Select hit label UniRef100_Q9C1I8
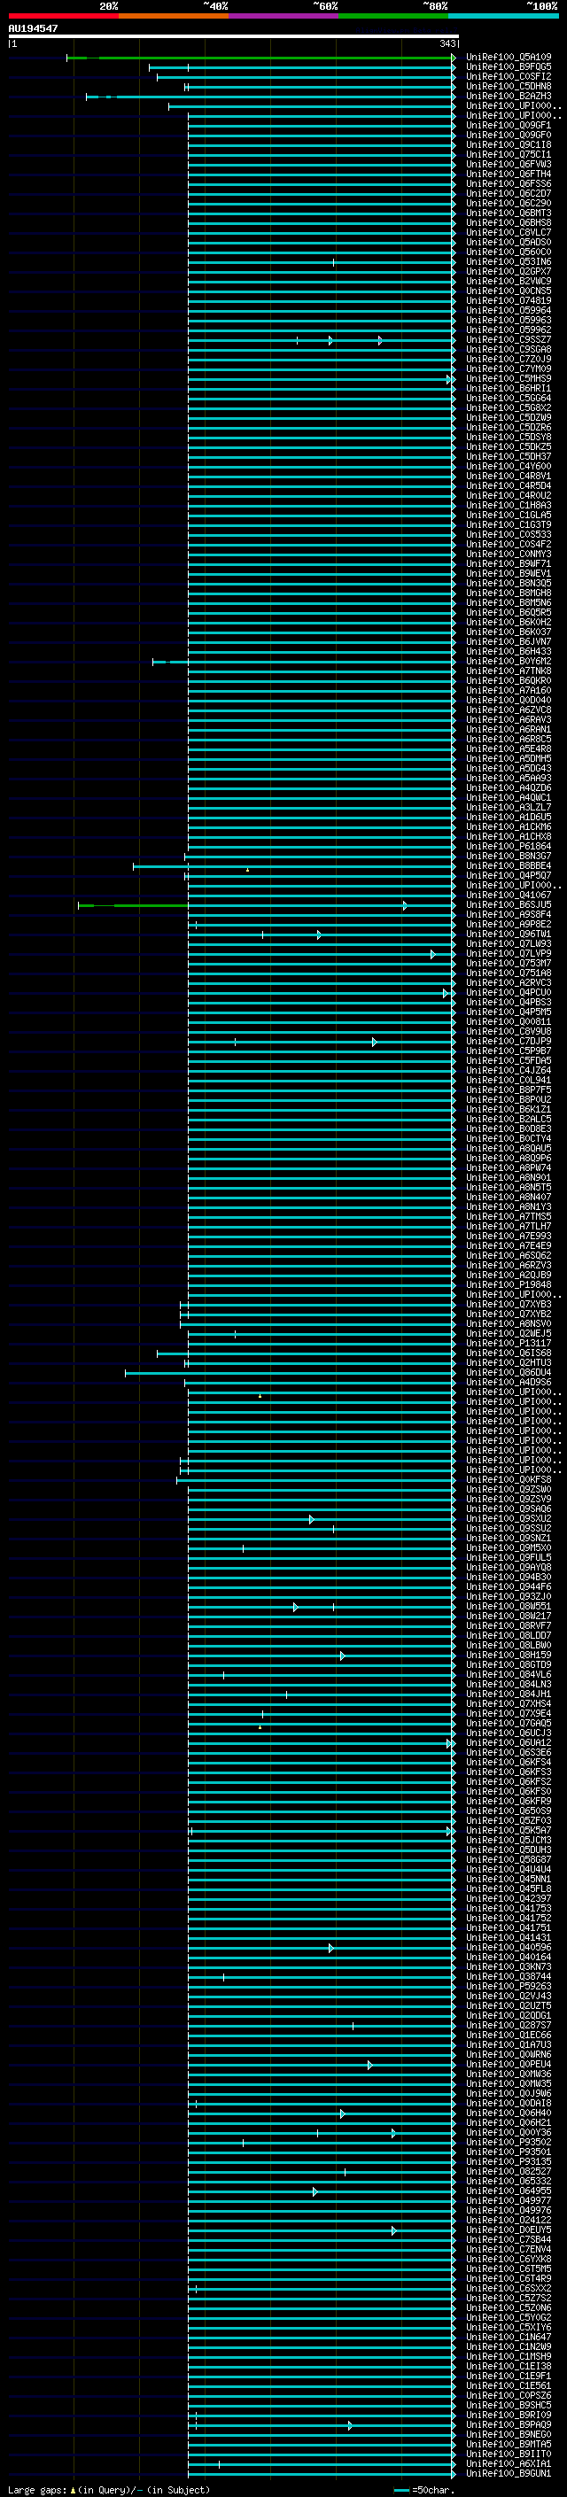This screenshot has height=2497, width=567. tap(509, 144)
